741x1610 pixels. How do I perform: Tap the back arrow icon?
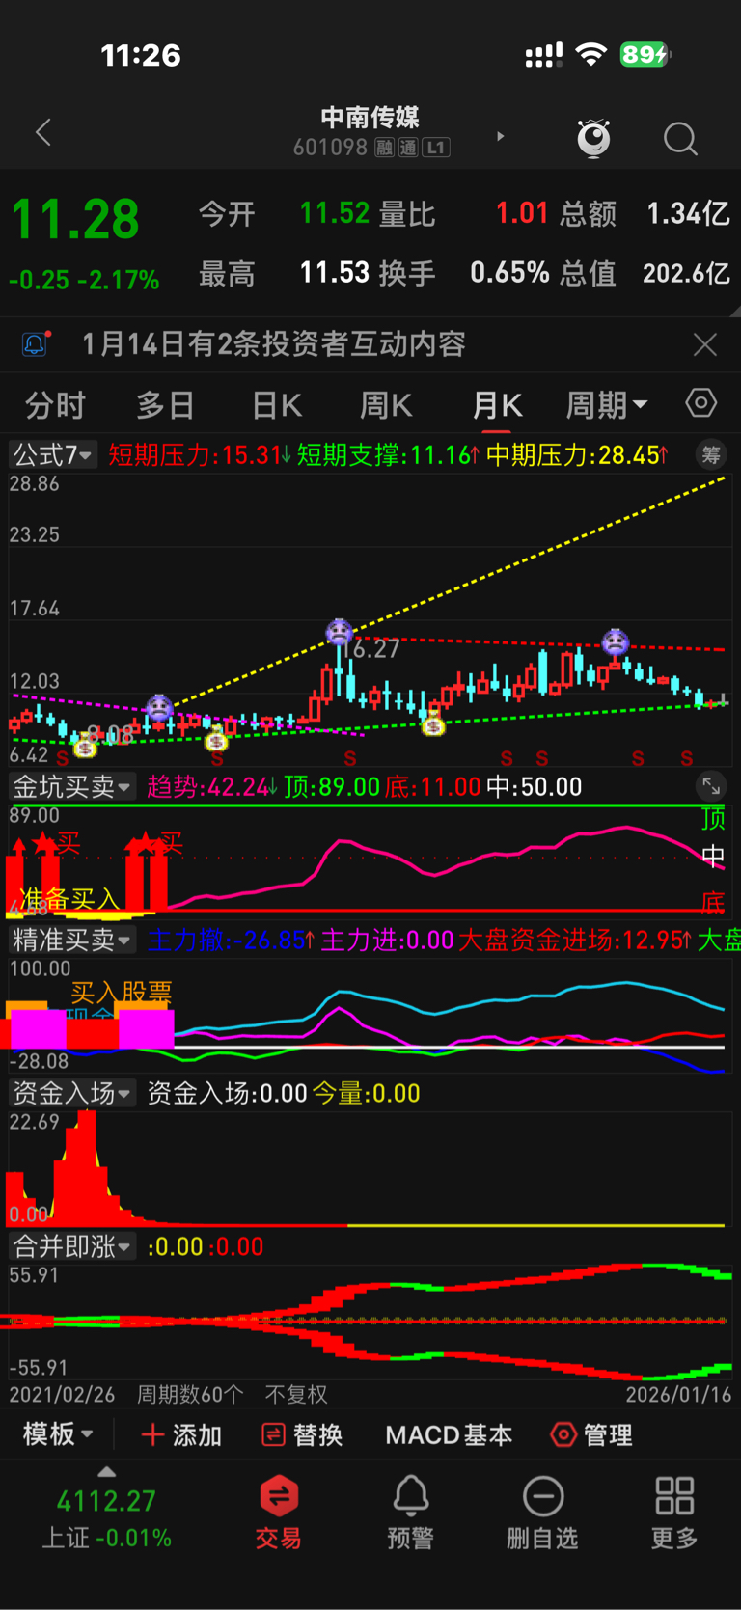[42, 133]
